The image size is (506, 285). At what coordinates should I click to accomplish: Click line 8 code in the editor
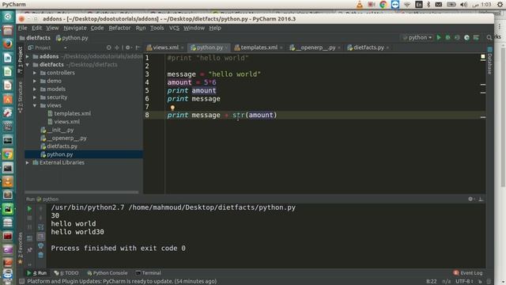click(x=222, y=115)
